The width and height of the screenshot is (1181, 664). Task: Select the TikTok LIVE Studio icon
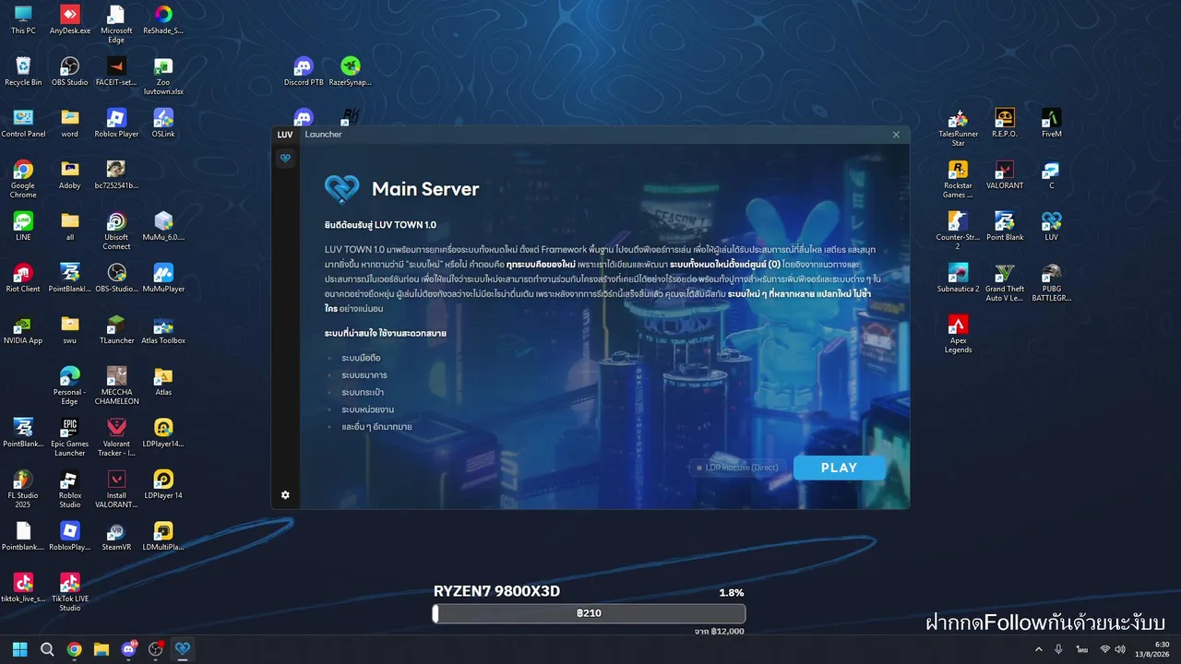pos(70,592)
